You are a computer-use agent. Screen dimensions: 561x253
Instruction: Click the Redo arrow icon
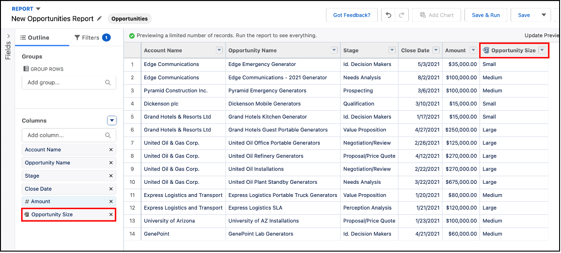pos(401,15)
